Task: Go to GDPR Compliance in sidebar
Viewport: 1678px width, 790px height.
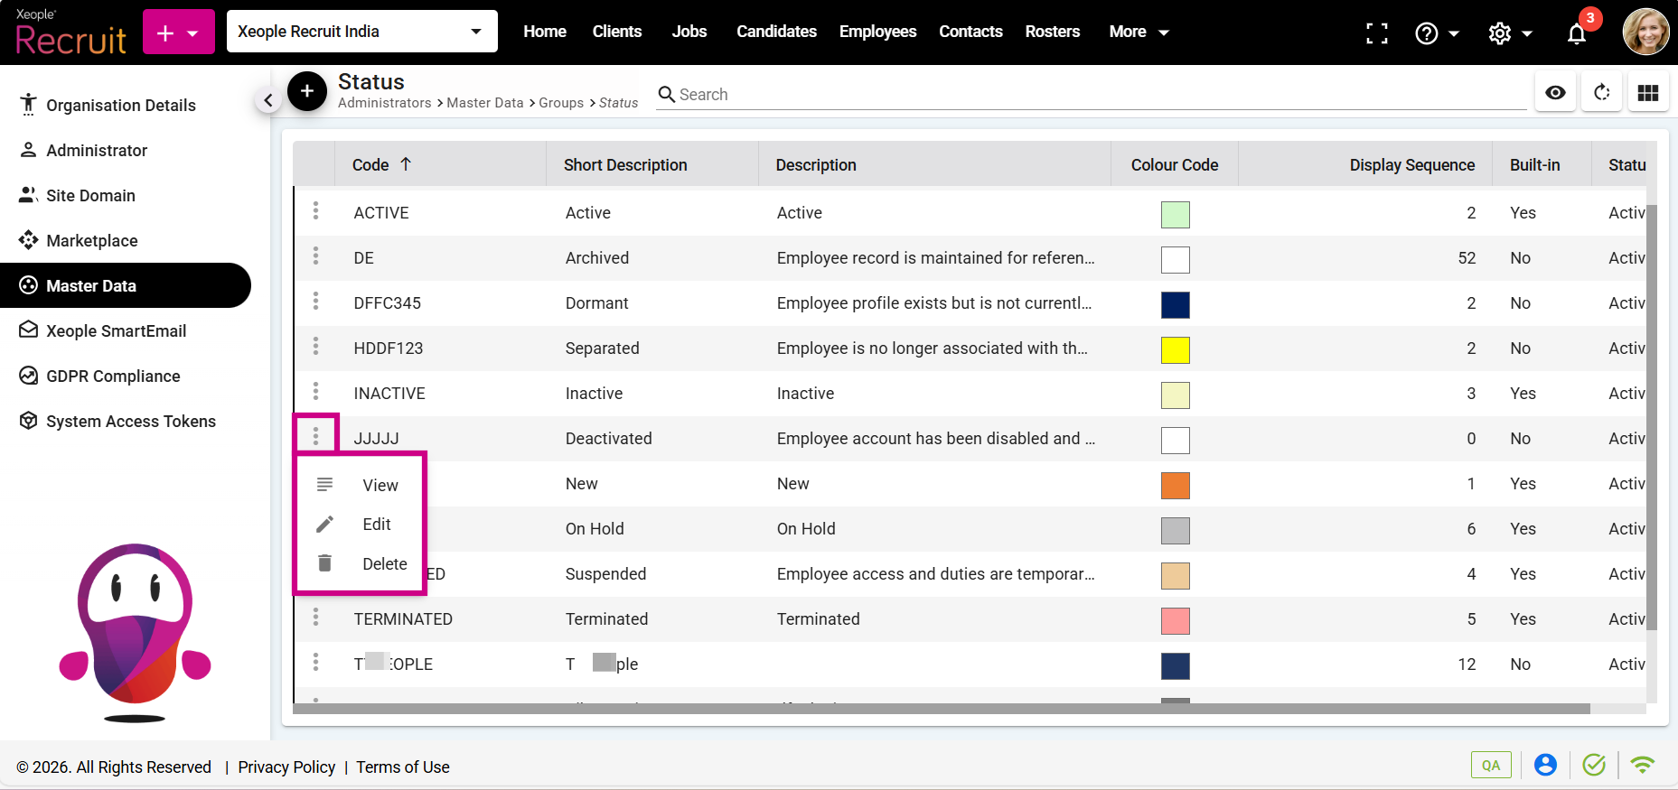Action: (x=113, y=376)
